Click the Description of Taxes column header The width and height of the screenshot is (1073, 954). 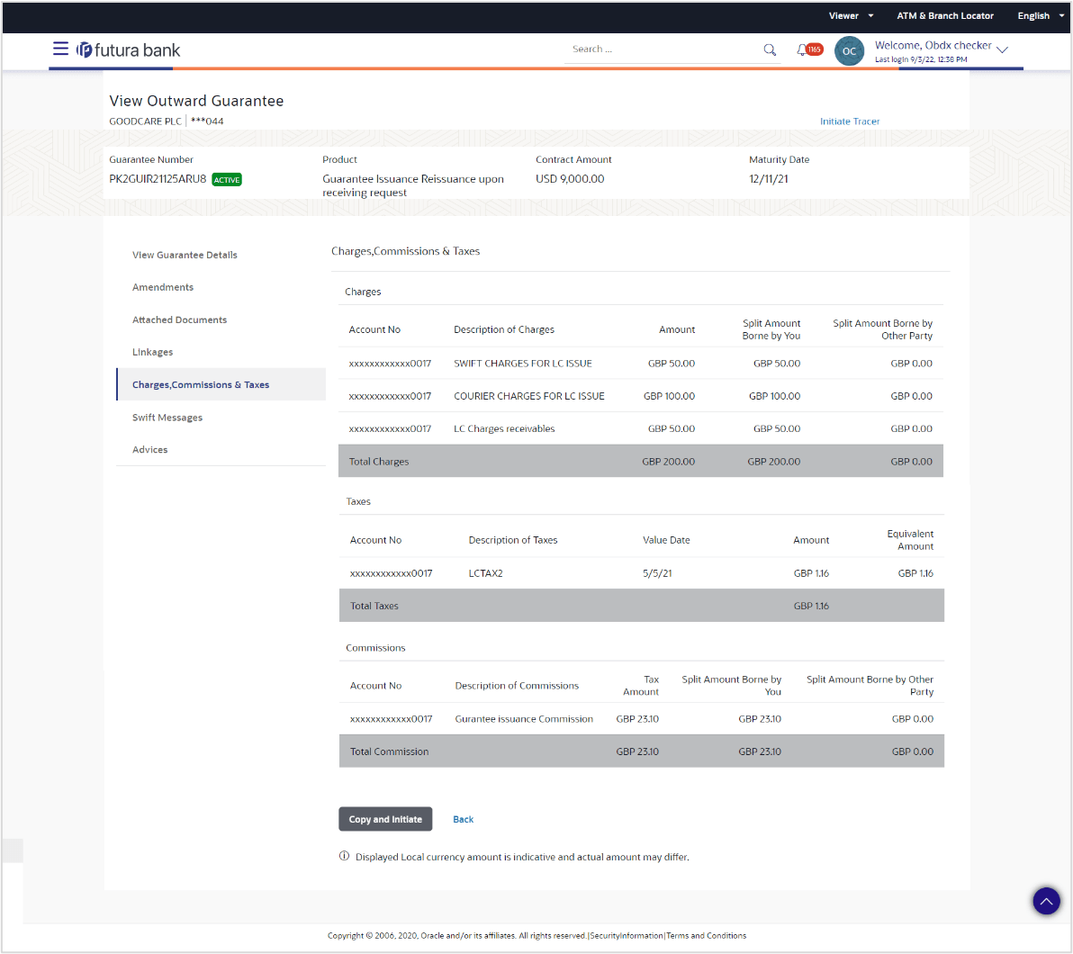click(x=512, y=540)
